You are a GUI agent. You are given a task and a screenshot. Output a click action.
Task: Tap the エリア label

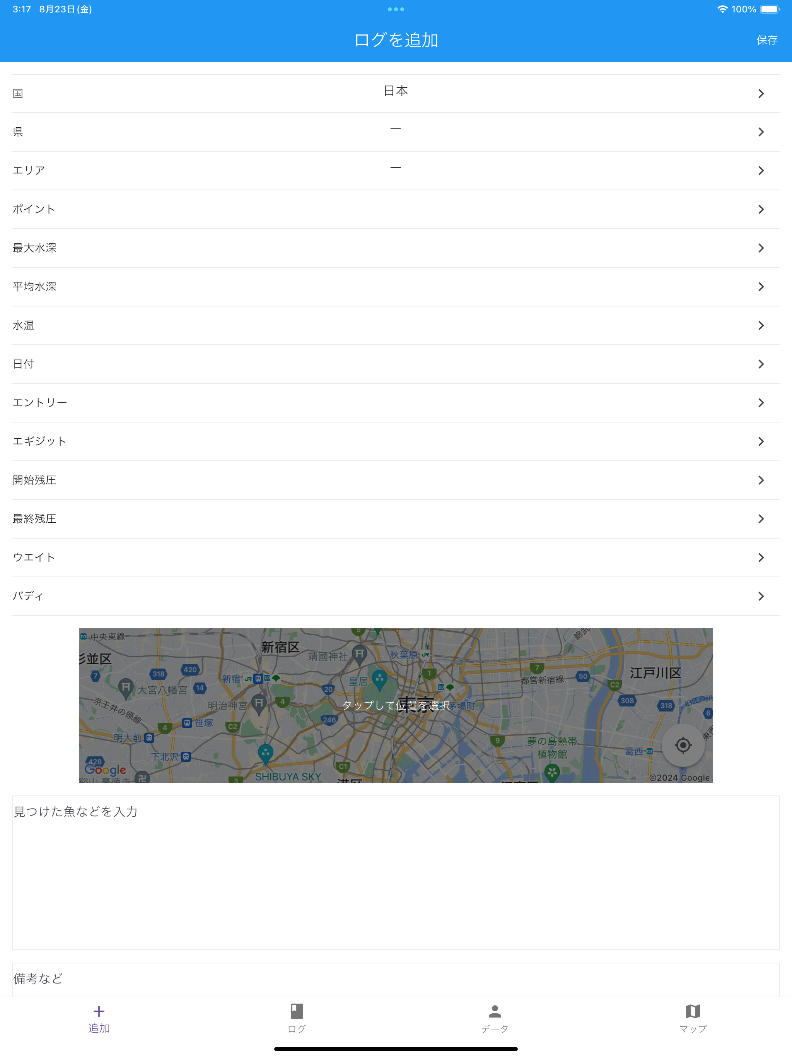coord(29,171)
